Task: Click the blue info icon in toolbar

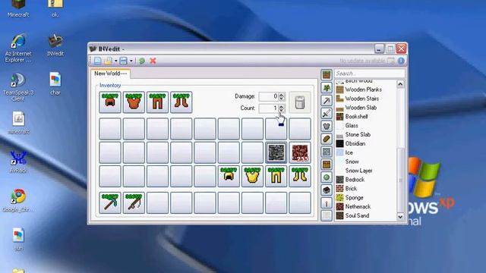Action: pos(401,61)
